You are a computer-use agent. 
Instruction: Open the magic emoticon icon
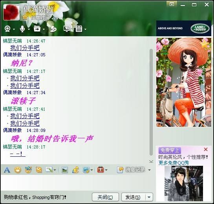pyautogui.click(x=28, y=170)
